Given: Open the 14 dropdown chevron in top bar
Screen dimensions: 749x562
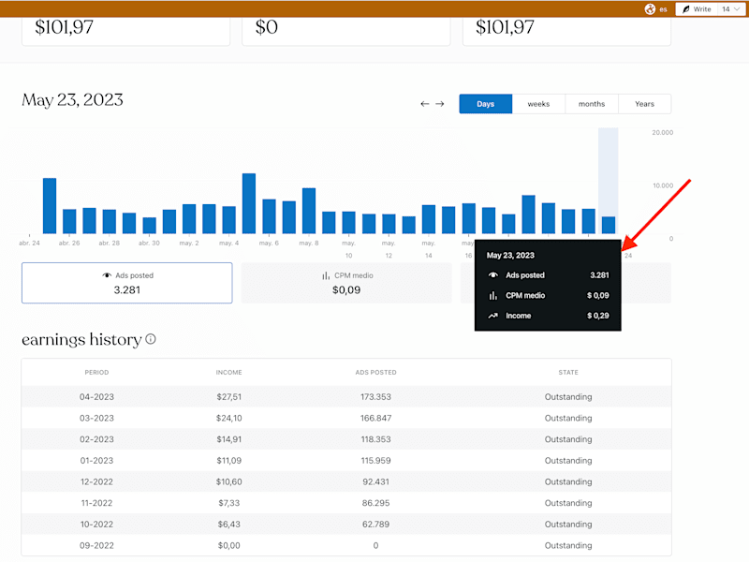Looking at the screenshot, I should [x=737, y=9].
